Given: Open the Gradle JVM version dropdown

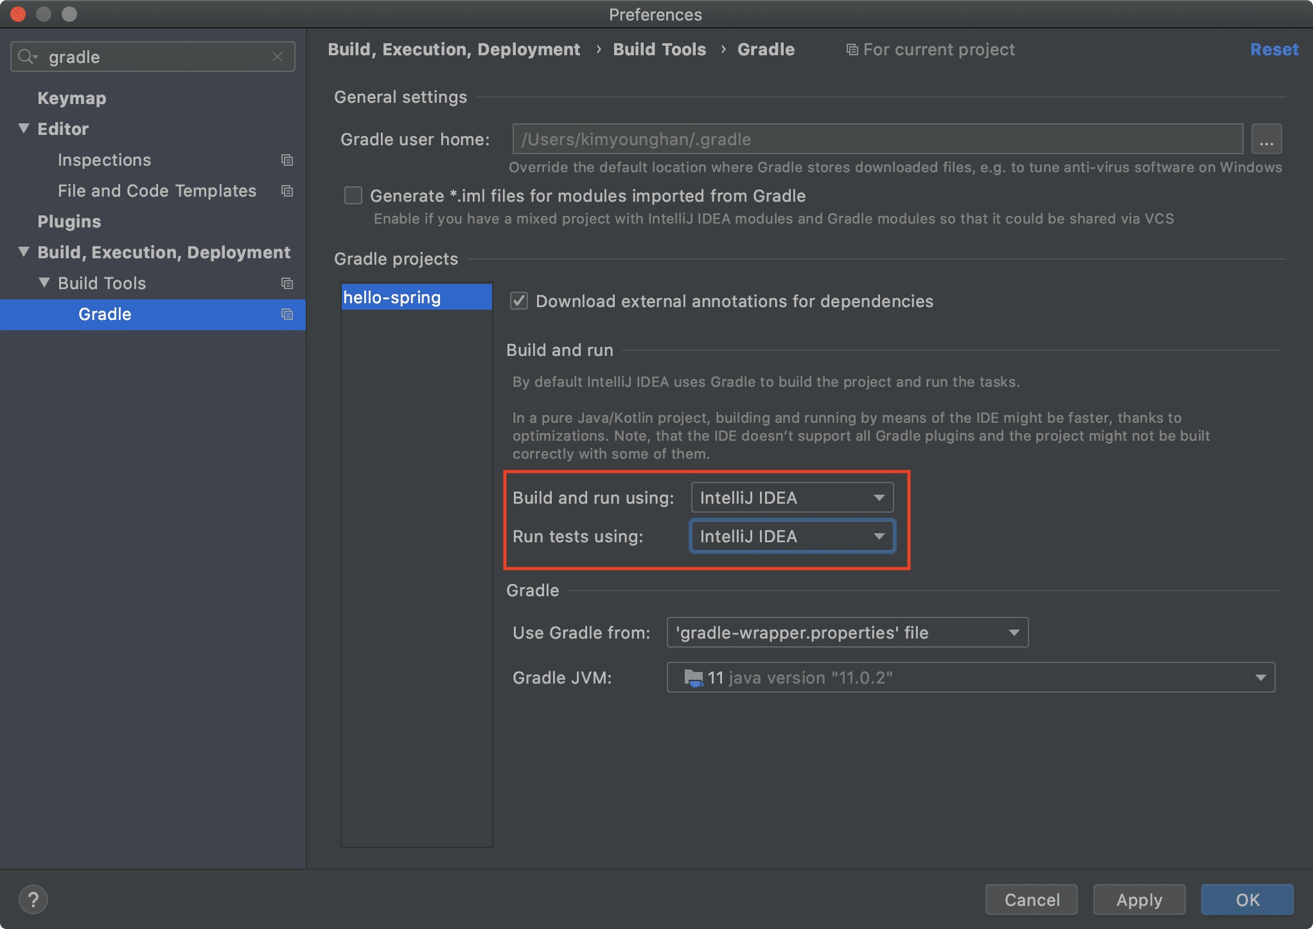Looking at the screenshot, I should [971, 678].
